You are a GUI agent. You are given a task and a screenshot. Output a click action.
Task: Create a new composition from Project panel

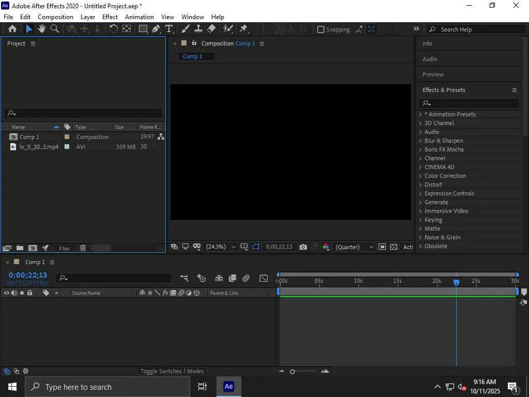33,248
